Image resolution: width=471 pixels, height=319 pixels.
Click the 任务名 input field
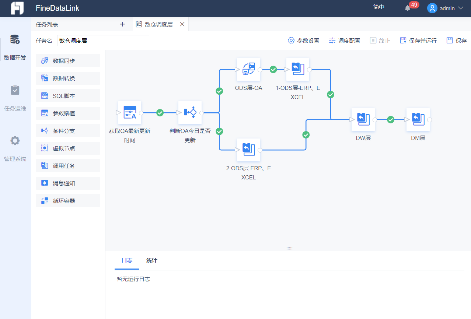coord(103,41)
